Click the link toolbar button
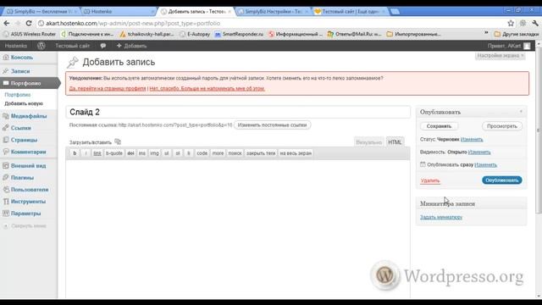This screenshot has height=305, width=542. tap(97, 153)
